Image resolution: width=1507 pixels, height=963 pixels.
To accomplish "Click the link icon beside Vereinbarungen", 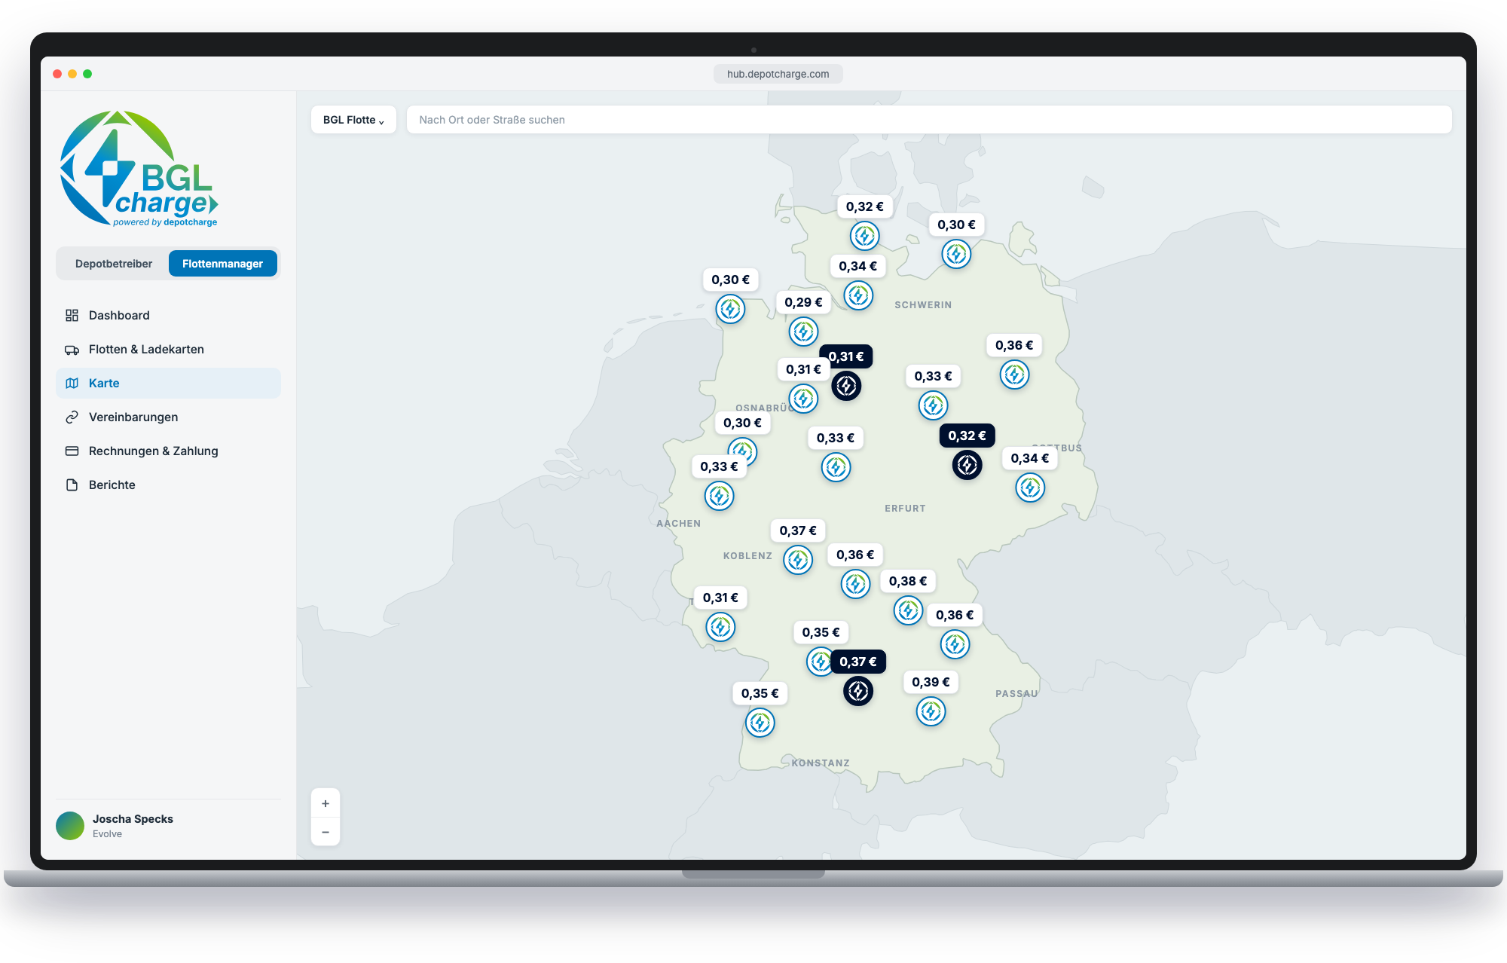I will tap(72, 417).
